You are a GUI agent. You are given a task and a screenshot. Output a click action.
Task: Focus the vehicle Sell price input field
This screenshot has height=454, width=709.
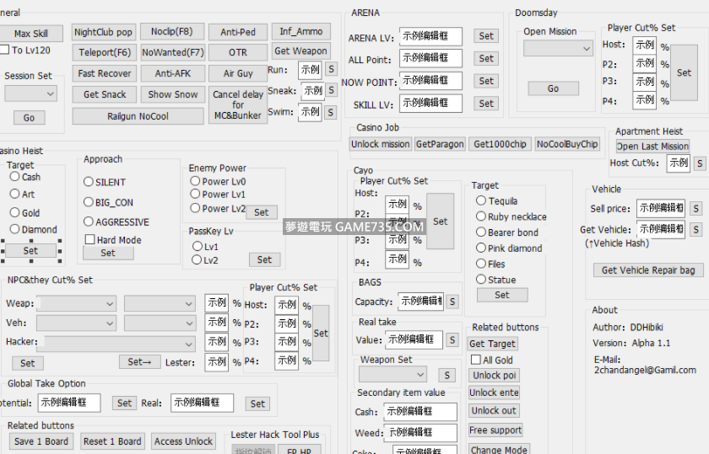660,208
